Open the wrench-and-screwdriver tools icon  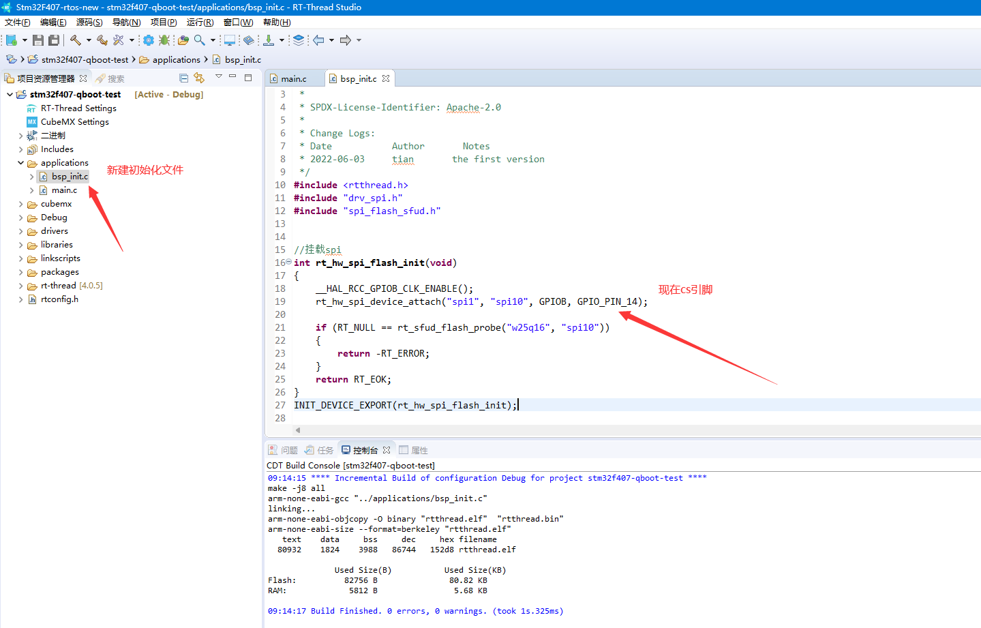119,40
